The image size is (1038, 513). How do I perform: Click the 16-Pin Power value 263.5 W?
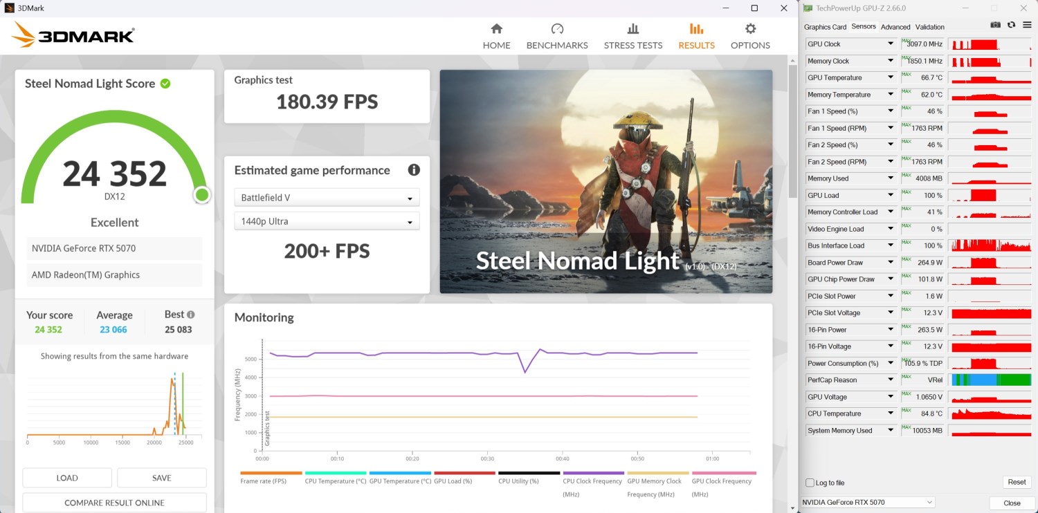coord(923,330)
